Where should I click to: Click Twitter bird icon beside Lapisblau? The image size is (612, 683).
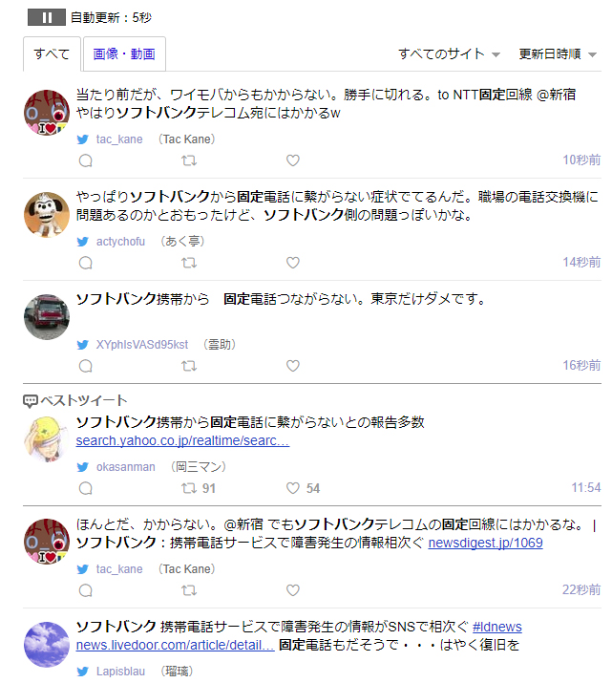(x=83, y=672)
